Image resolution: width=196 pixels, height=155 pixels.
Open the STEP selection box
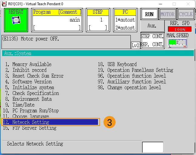(x=98, y=20)
